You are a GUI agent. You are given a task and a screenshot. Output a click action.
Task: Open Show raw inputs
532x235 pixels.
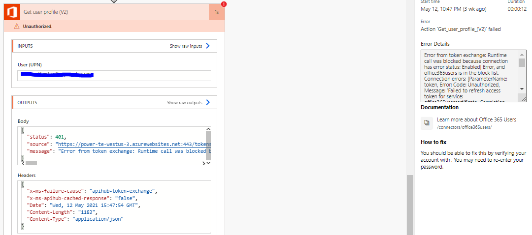tap(186, 46)
